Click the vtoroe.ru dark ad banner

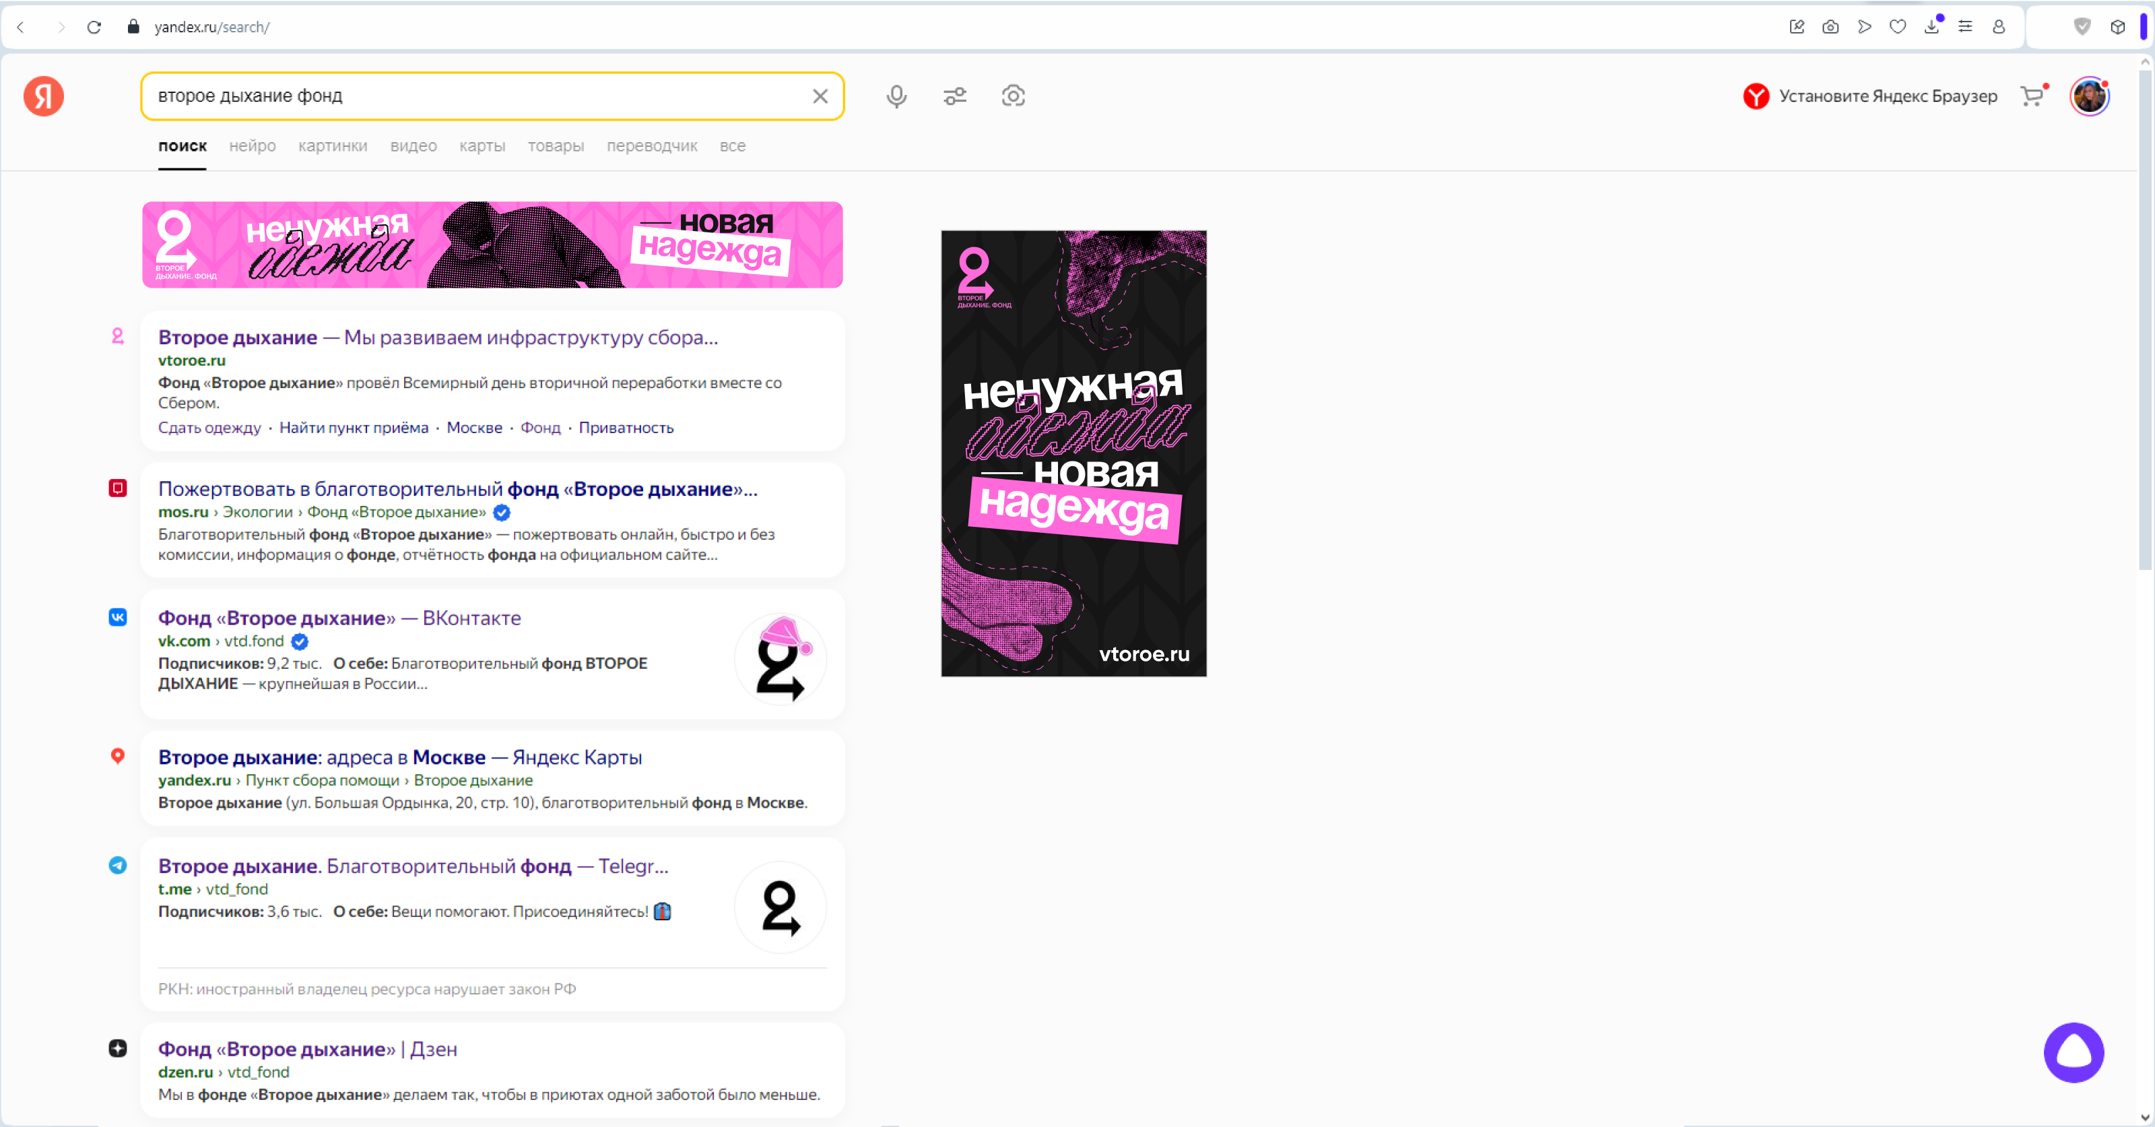click(x=1073, y=453)
